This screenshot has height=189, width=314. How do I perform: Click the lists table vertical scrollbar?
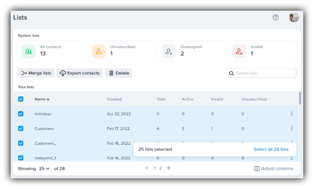(x=300, y=98)
